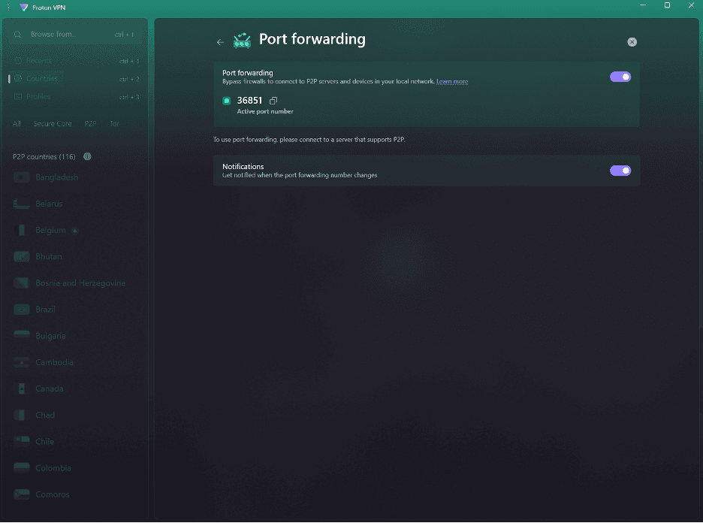This screenshot has height=523, width=703.
Task: Select the Recents clock icon
Action: point(18,60)
